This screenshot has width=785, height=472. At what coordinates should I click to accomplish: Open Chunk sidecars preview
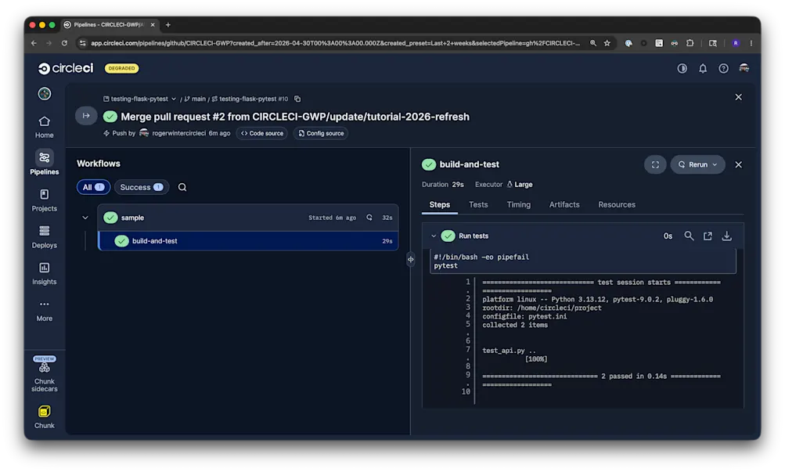[44, 374]
